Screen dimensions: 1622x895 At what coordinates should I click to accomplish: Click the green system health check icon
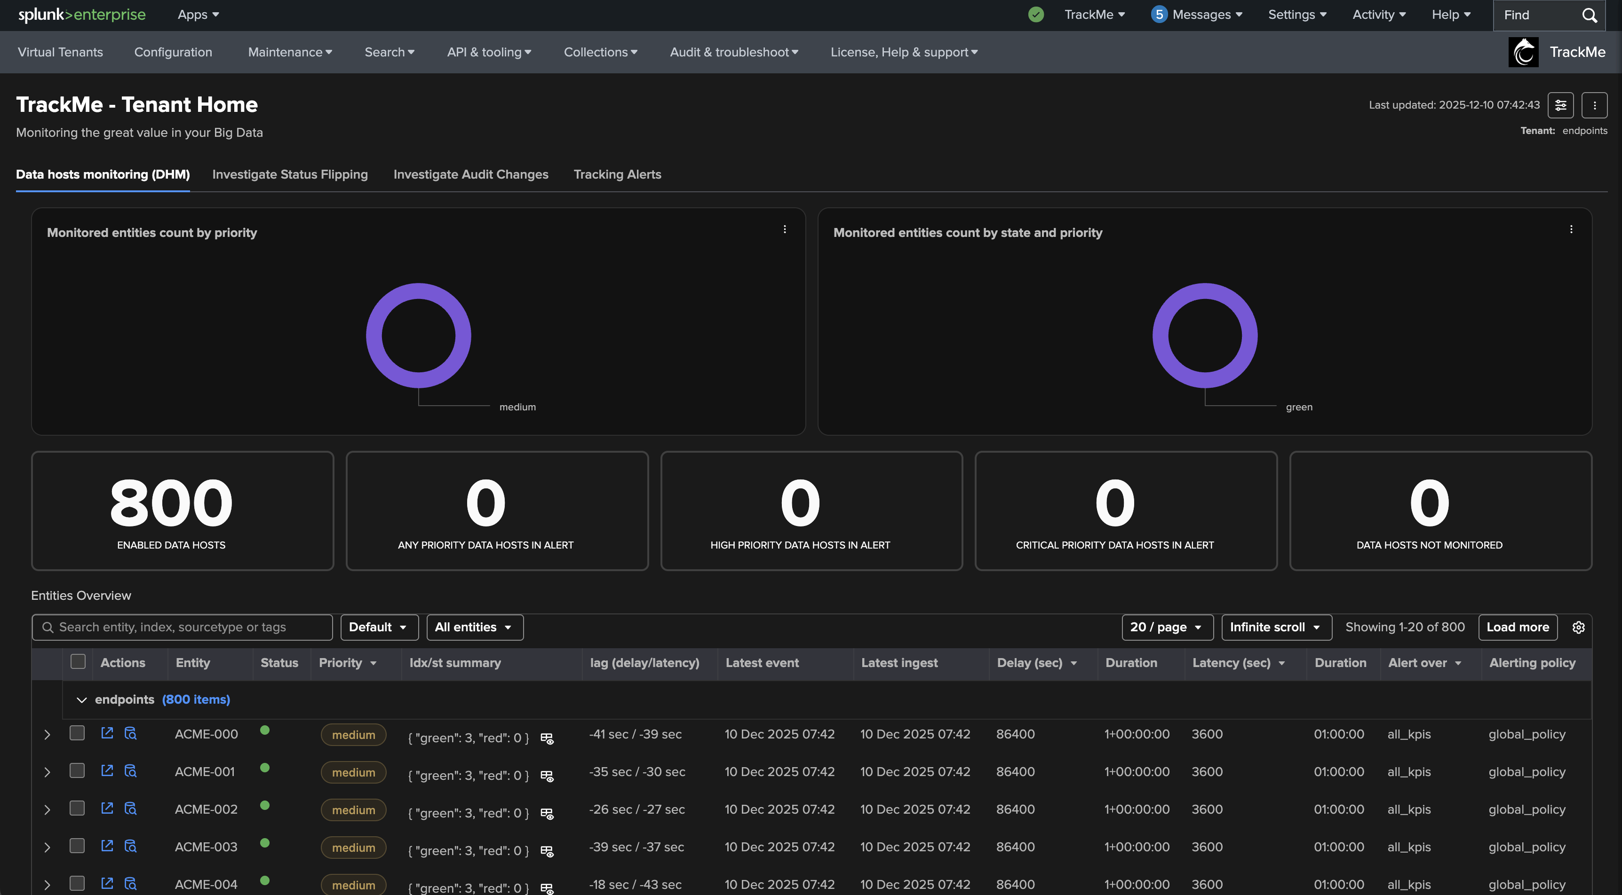1035,15
